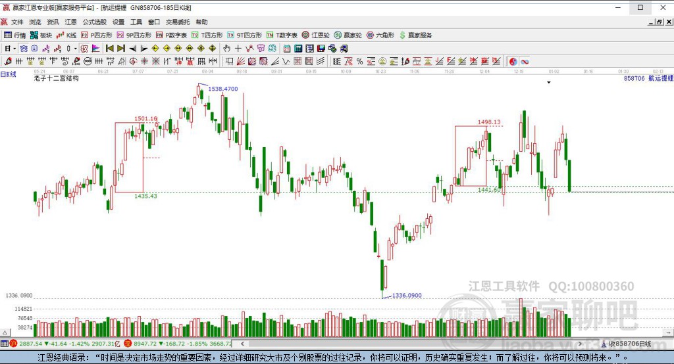Open the 江恩 menu
674x364 pixels.
pos(70,22)
